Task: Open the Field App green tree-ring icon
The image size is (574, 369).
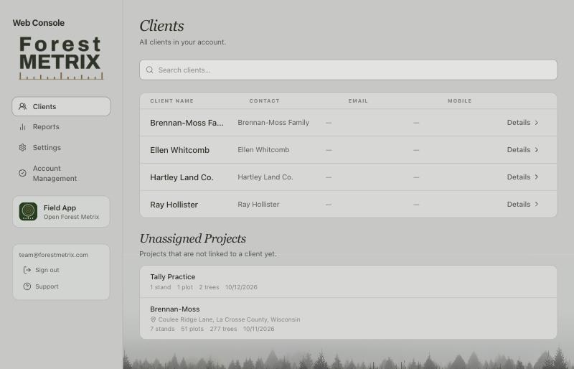Action: (x=28, y=212)
